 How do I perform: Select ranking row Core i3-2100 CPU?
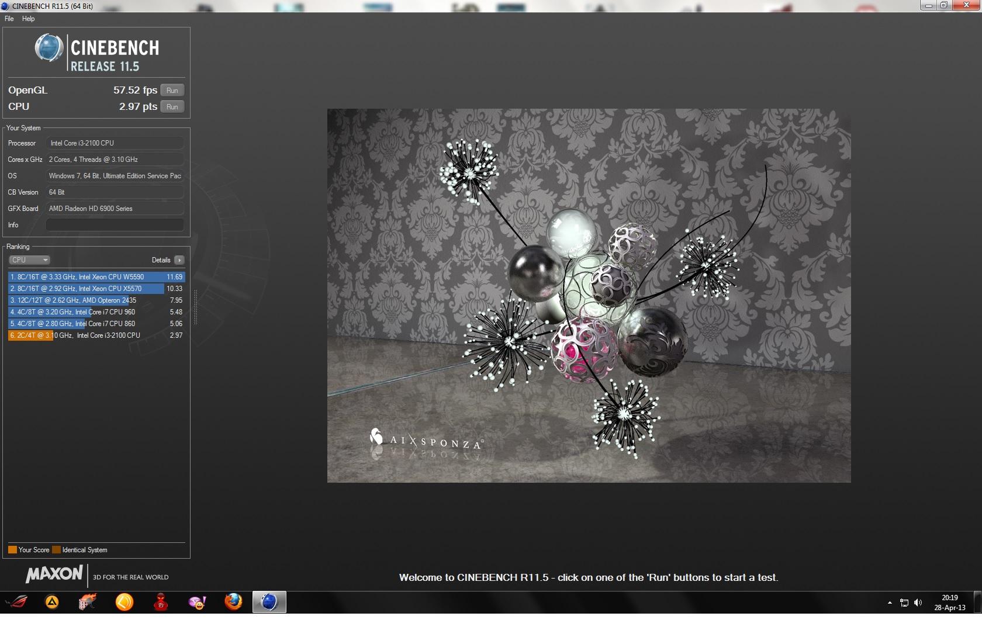[96, 335]
